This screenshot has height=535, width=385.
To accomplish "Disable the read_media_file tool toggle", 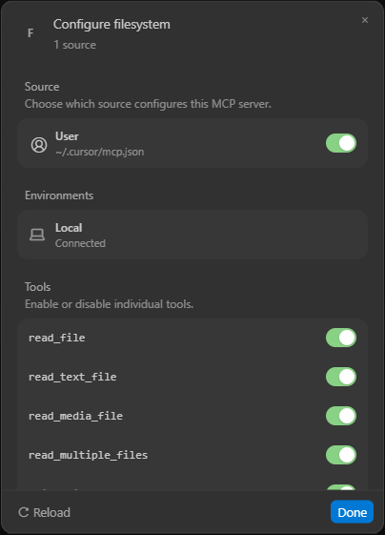I will pos(341,416).
